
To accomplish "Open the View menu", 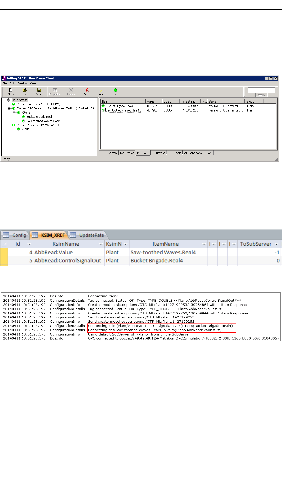I will tap(33, 83).
